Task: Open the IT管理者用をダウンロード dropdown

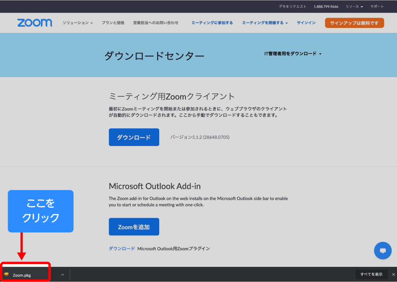Action: pos(293,53)
